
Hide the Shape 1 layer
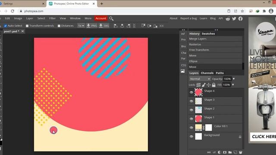tap(191, 119)
